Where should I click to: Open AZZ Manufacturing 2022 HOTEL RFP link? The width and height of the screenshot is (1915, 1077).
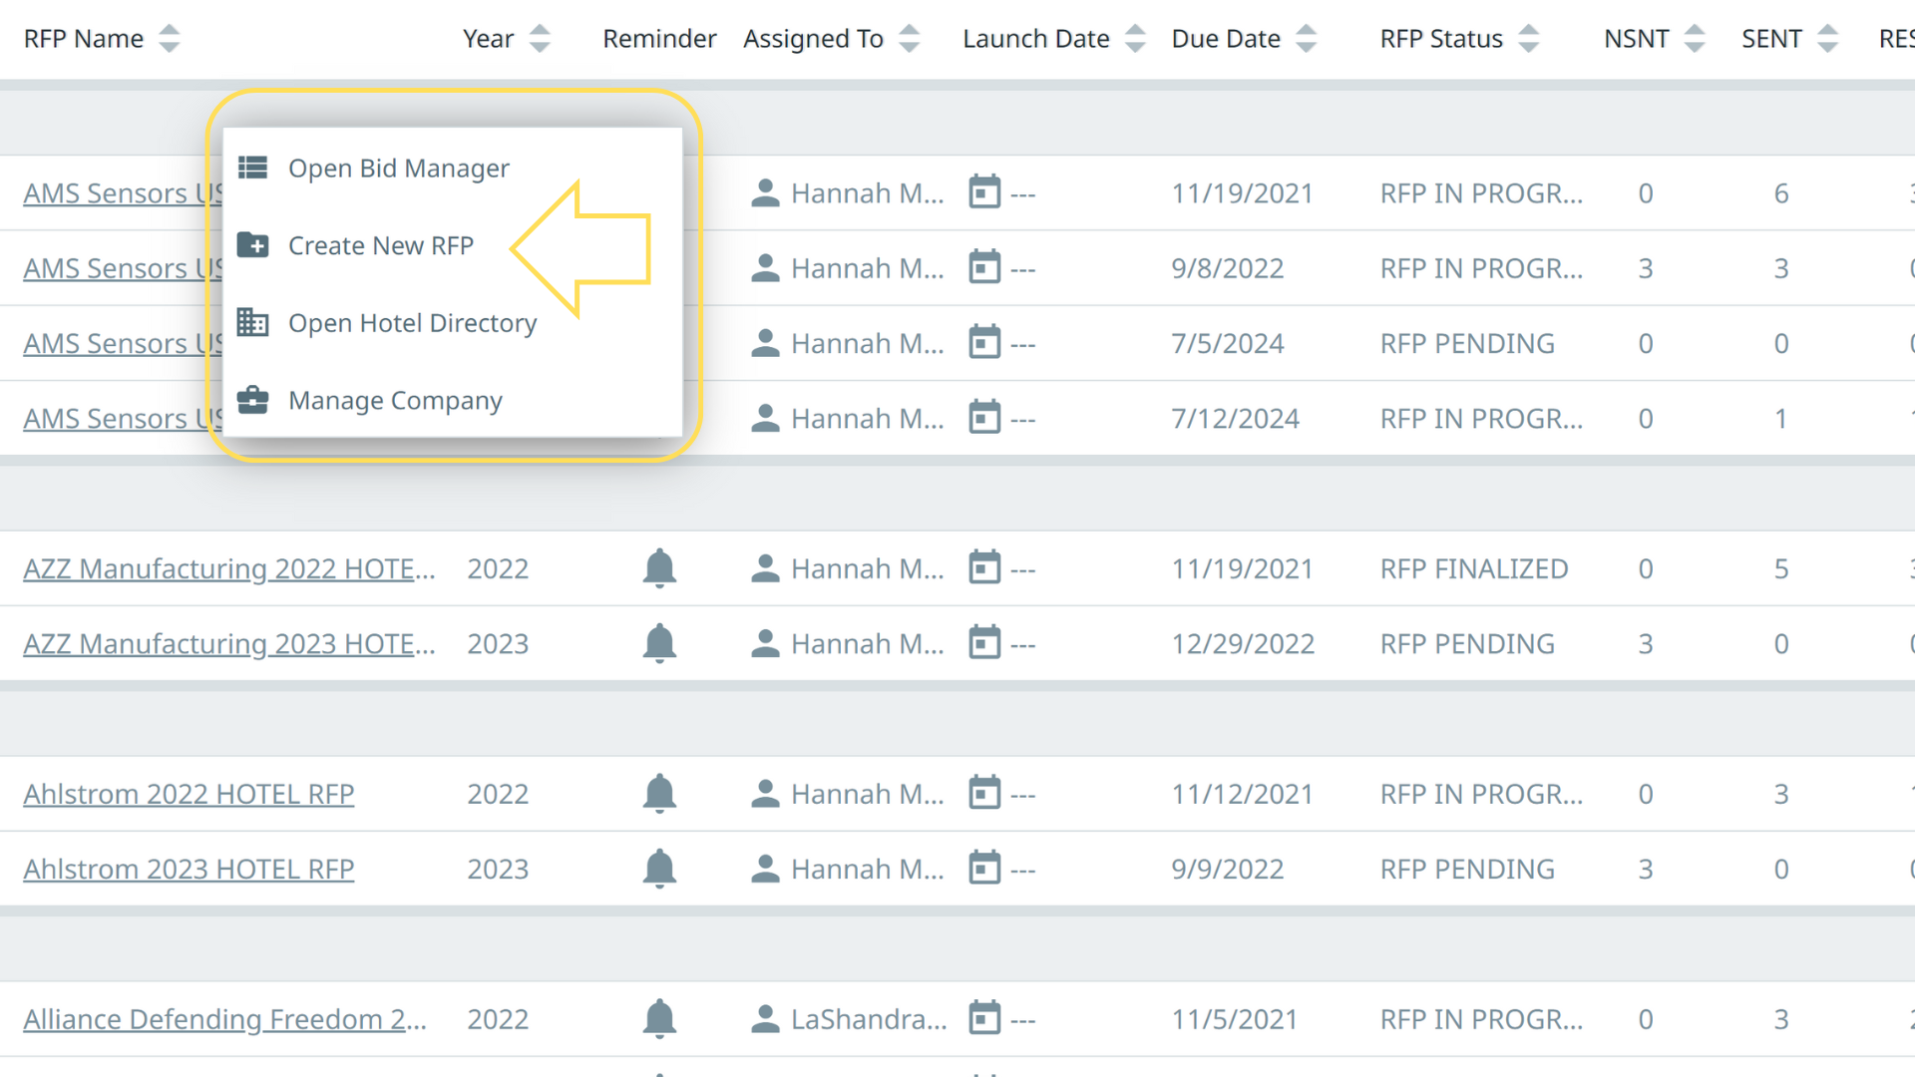(229, 568)
